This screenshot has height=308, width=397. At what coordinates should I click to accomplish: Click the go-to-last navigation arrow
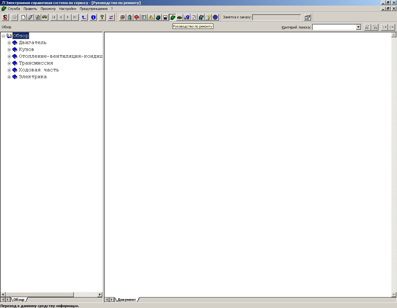75,17
